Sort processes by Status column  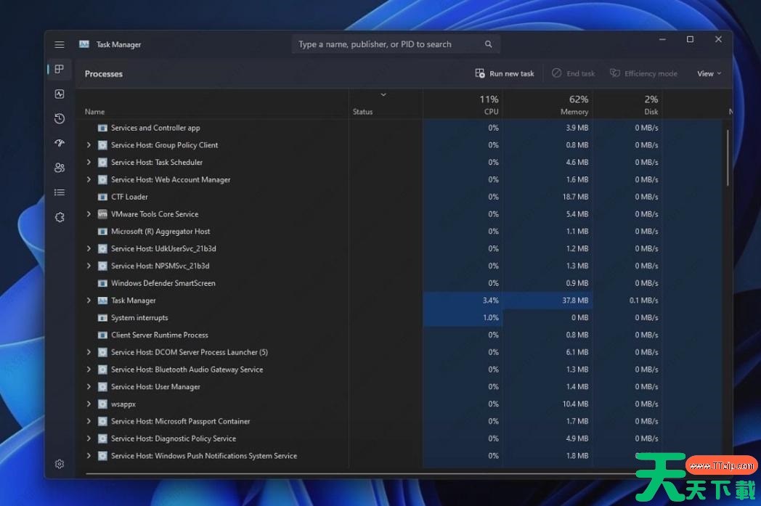pyautogui.click(x=362, y=112)
